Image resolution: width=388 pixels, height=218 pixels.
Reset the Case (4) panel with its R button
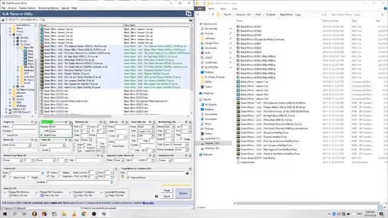70,140
